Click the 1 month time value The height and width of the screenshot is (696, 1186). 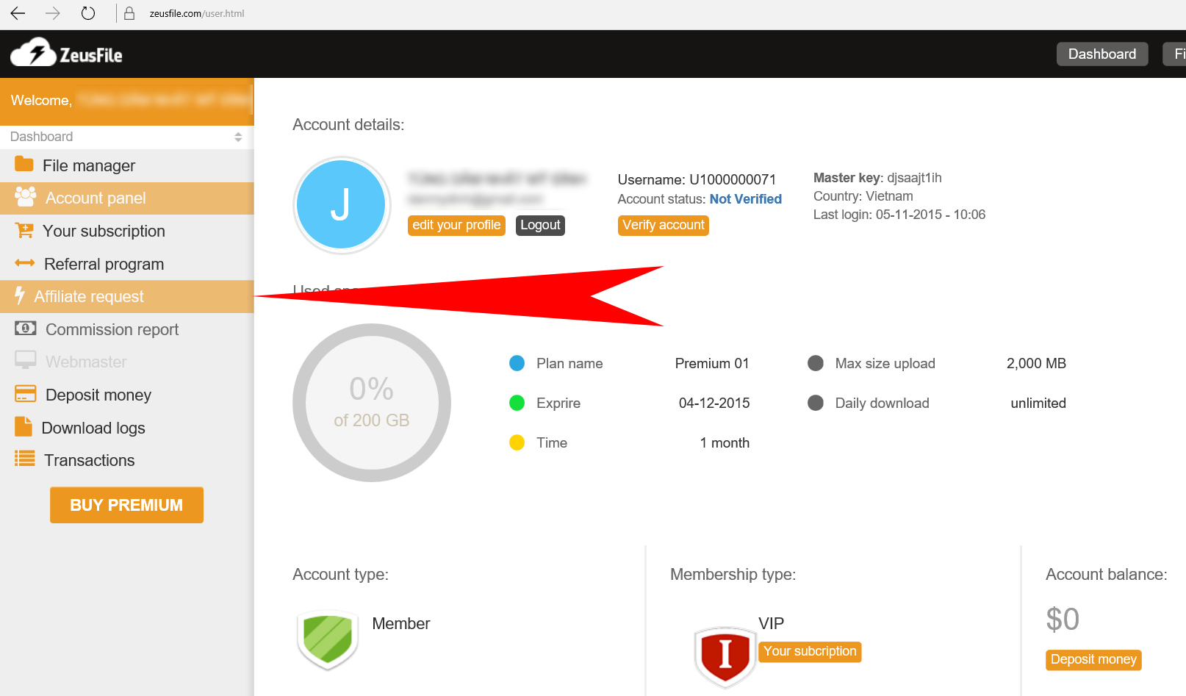(725, 442)
